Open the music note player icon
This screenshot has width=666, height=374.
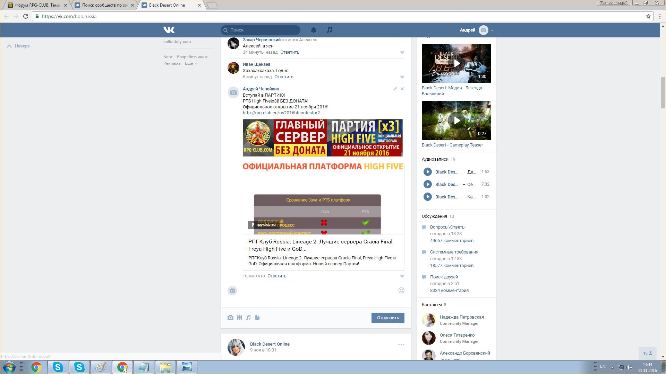point(330,30)
